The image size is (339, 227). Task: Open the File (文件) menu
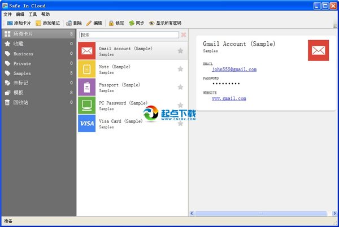[x=7, y=14]
